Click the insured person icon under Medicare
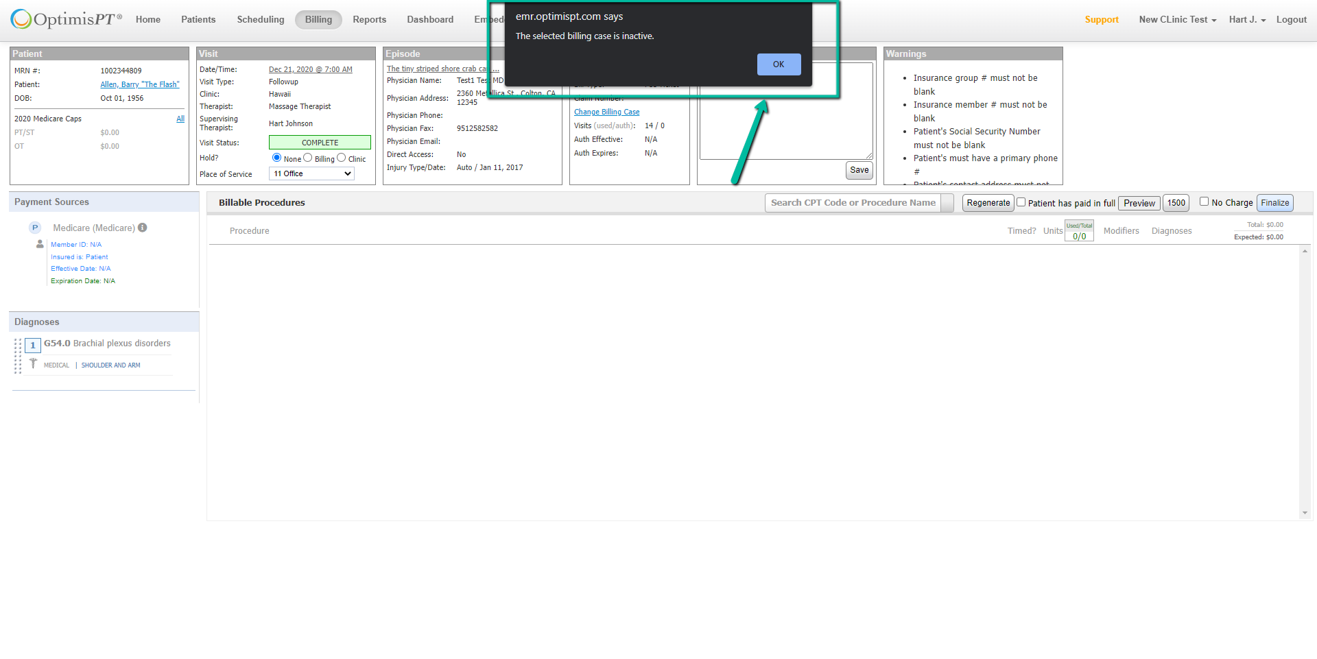This screenshot has height=659, width=1317. point(39,244)
